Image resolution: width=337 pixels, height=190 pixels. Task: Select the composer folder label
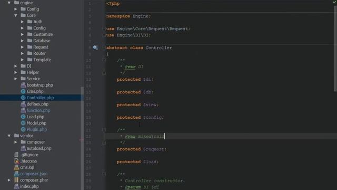36,142
